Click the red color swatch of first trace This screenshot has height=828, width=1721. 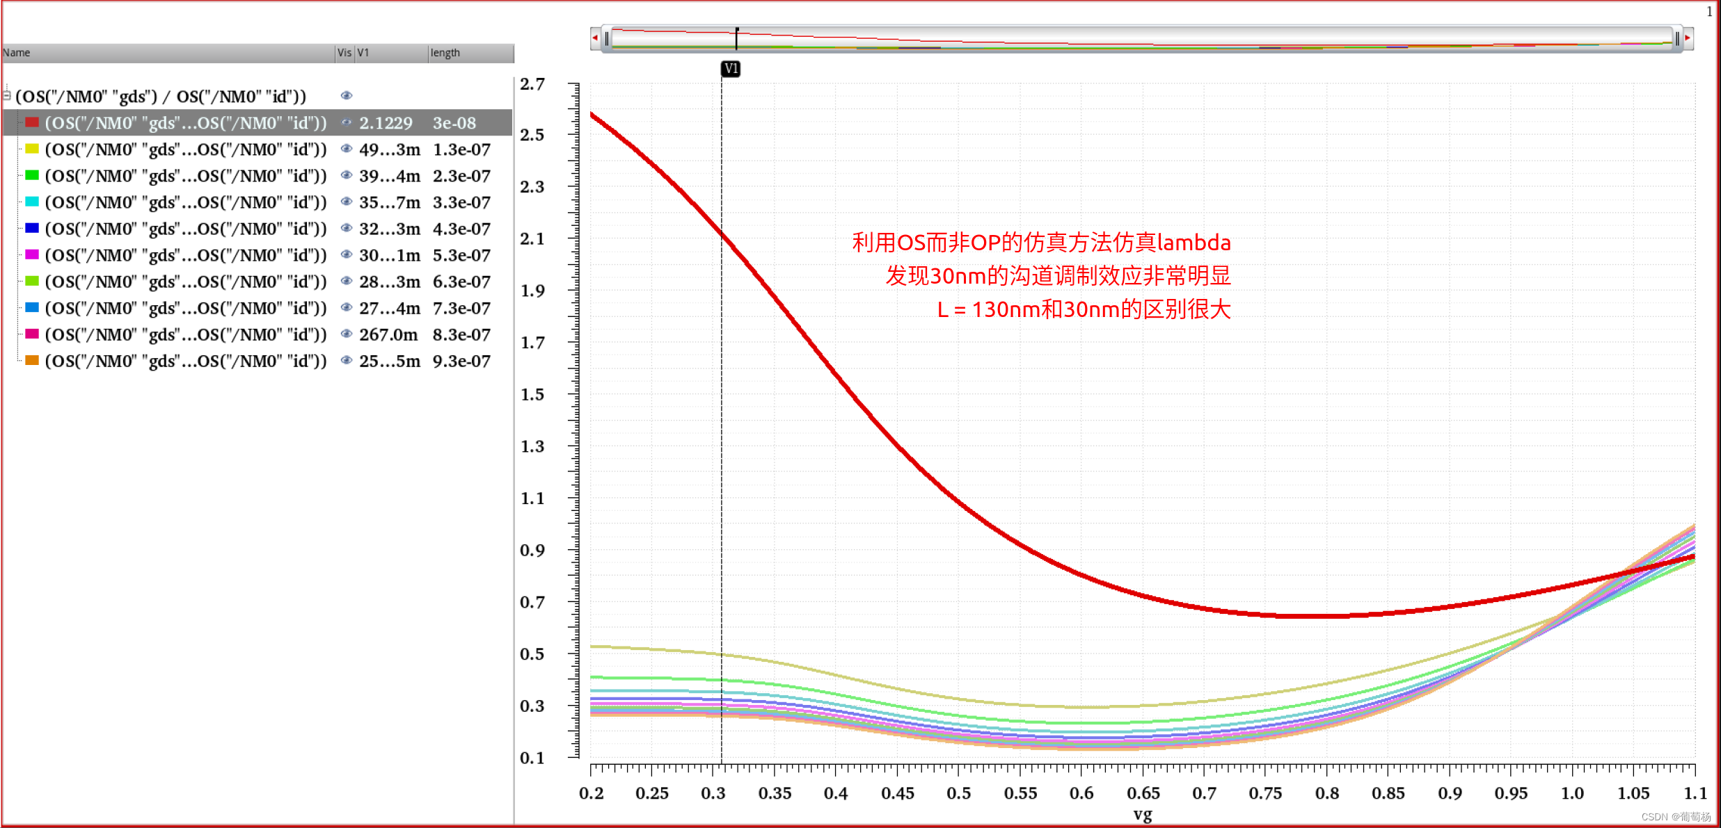[31, 122]
